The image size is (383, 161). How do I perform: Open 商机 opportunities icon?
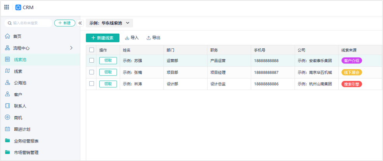point(7,117)
